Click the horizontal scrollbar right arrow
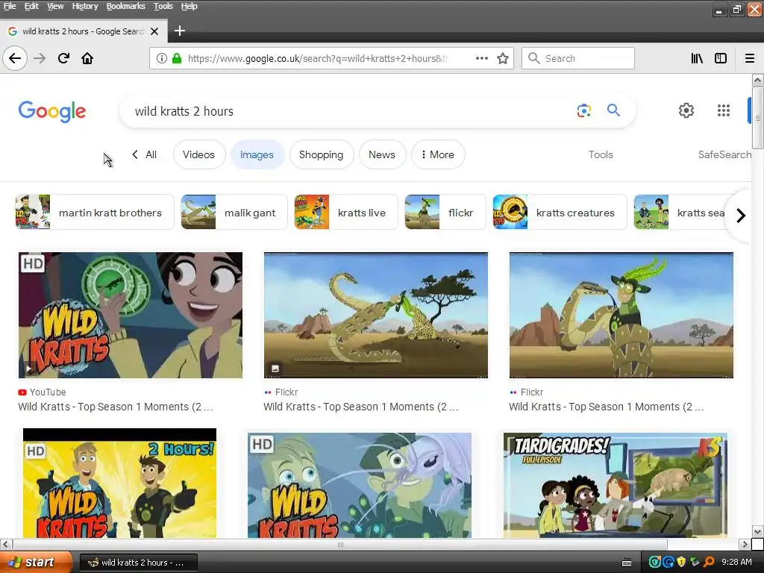Screen dimensions: 764x573 [745, 544]
